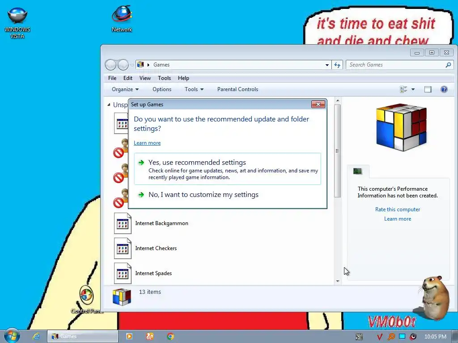Open the Views dropdown arrow
This screenshot has height=343, width=458.
(413, 89)
